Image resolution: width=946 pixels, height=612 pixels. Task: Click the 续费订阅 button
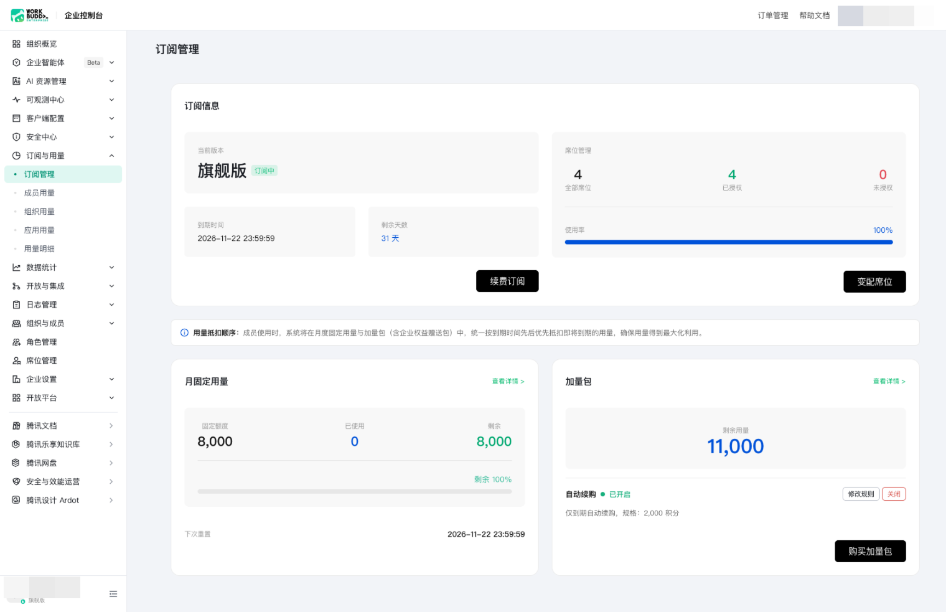click(x=507, y=281)
